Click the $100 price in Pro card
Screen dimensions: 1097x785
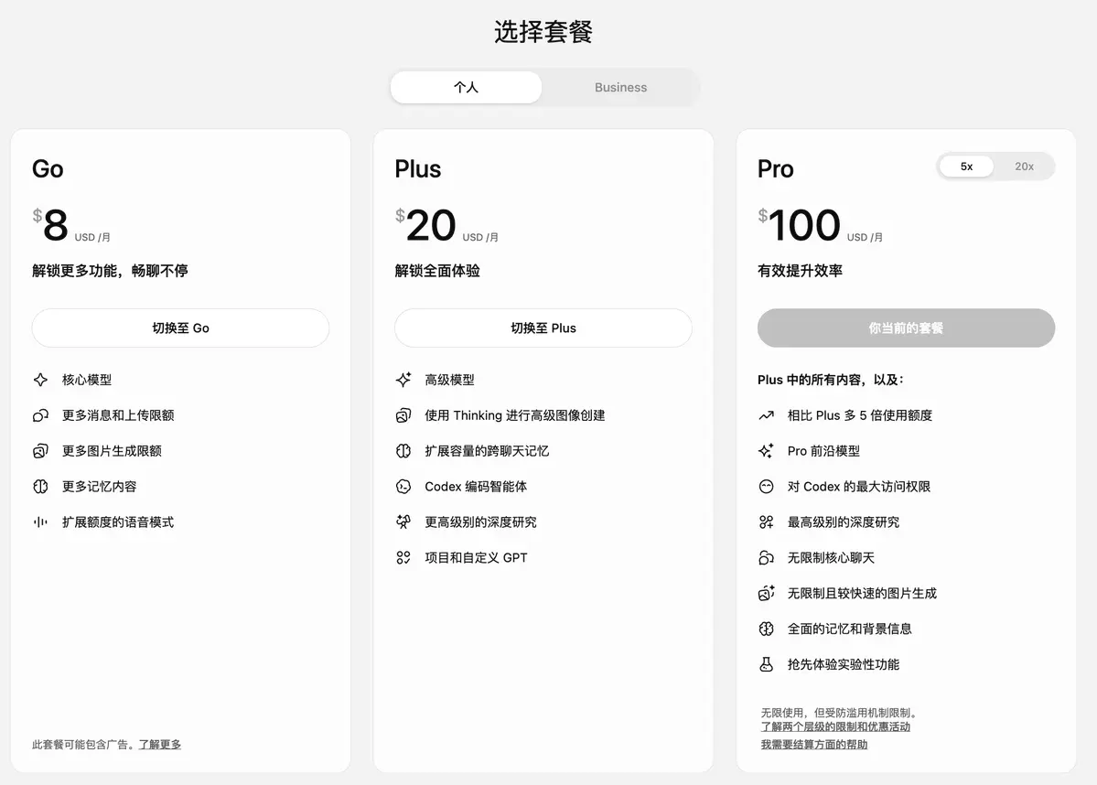799,225
